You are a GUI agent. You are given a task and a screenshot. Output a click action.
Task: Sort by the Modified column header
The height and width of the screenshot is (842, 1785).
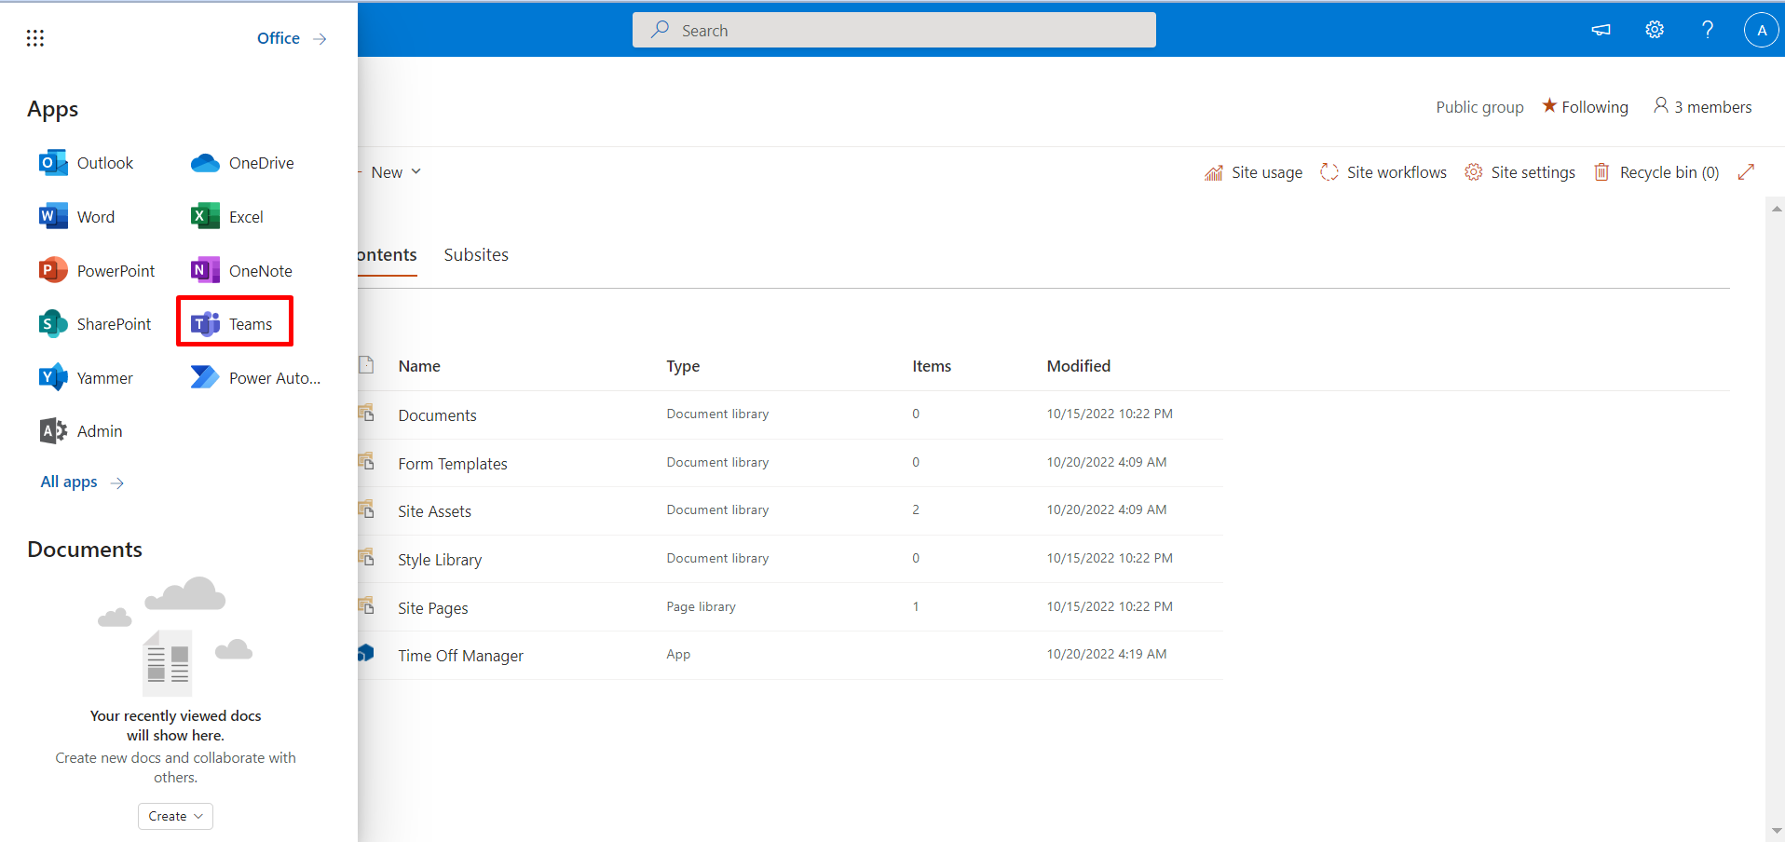(x=1079, y=366)
